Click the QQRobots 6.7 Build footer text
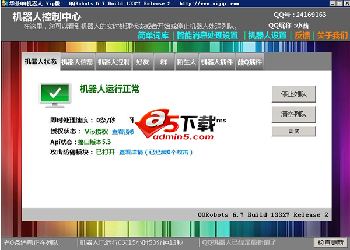Image resolution: width=350 pixels, height=250 pixels. [262, 215]
